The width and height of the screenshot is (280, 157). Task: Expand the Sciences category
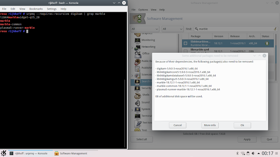coord(132,75)
